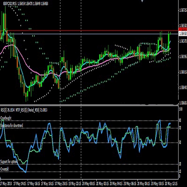Click the 10 level on RSI scale
This screenshot has width=187, height=187.
click(x=180, y=172)
